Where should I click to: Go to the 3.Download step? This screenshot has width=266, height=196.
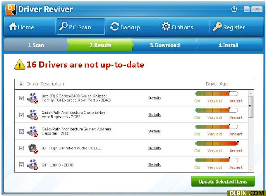165,45
